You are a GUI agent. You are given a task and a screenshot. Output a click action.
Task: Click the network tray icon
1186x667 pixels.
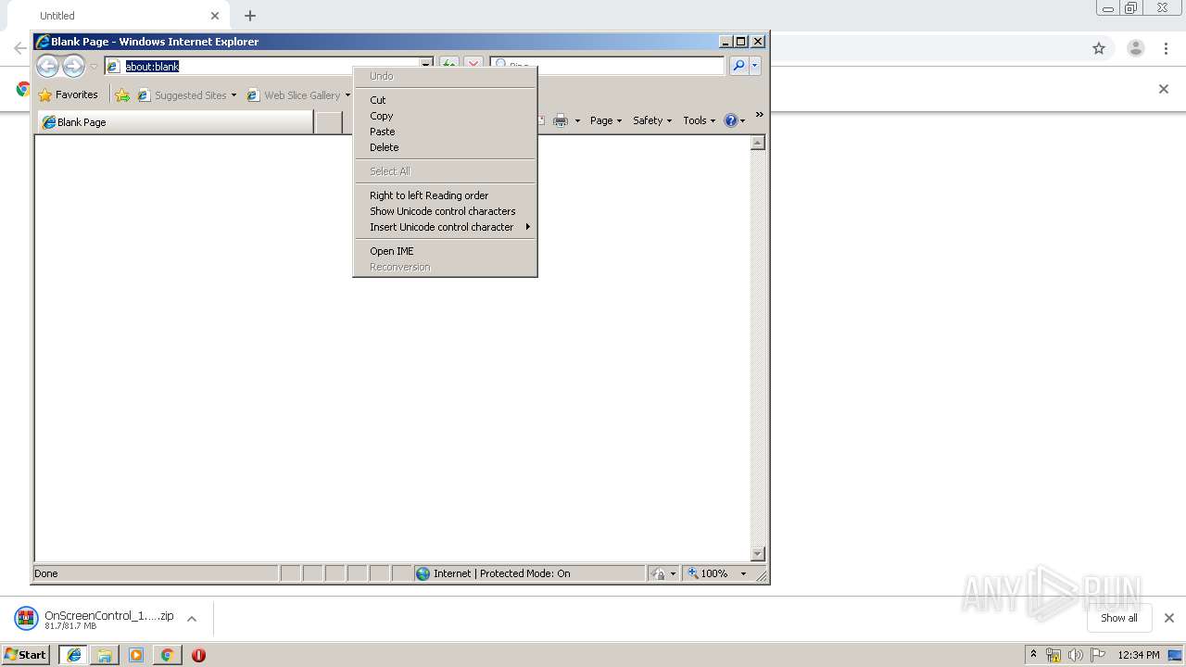tap(1054, 655)
